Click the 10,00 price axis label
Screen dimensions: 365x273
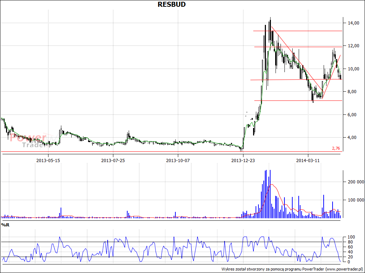[x=353, y=69]
